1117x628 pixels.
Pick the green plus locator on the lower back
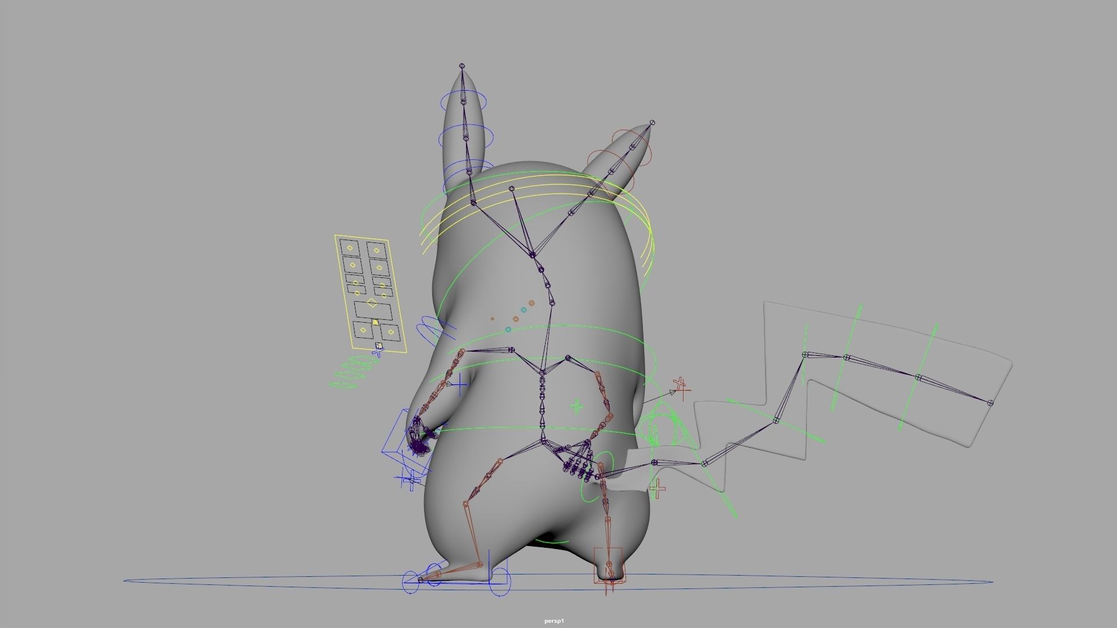[x=577, y=406]
